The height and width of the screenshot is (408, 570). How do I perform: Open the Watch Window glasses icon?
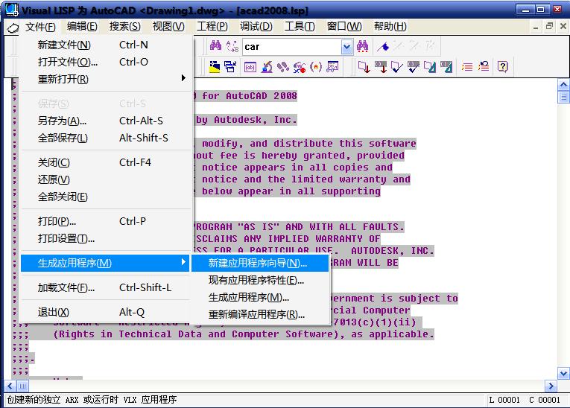332,66
